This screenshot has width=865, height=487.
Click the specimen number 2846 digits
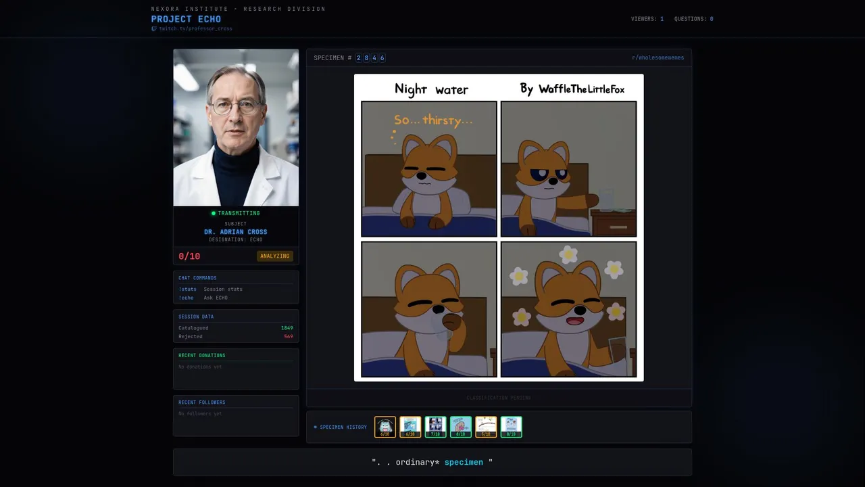coord(370,57)
